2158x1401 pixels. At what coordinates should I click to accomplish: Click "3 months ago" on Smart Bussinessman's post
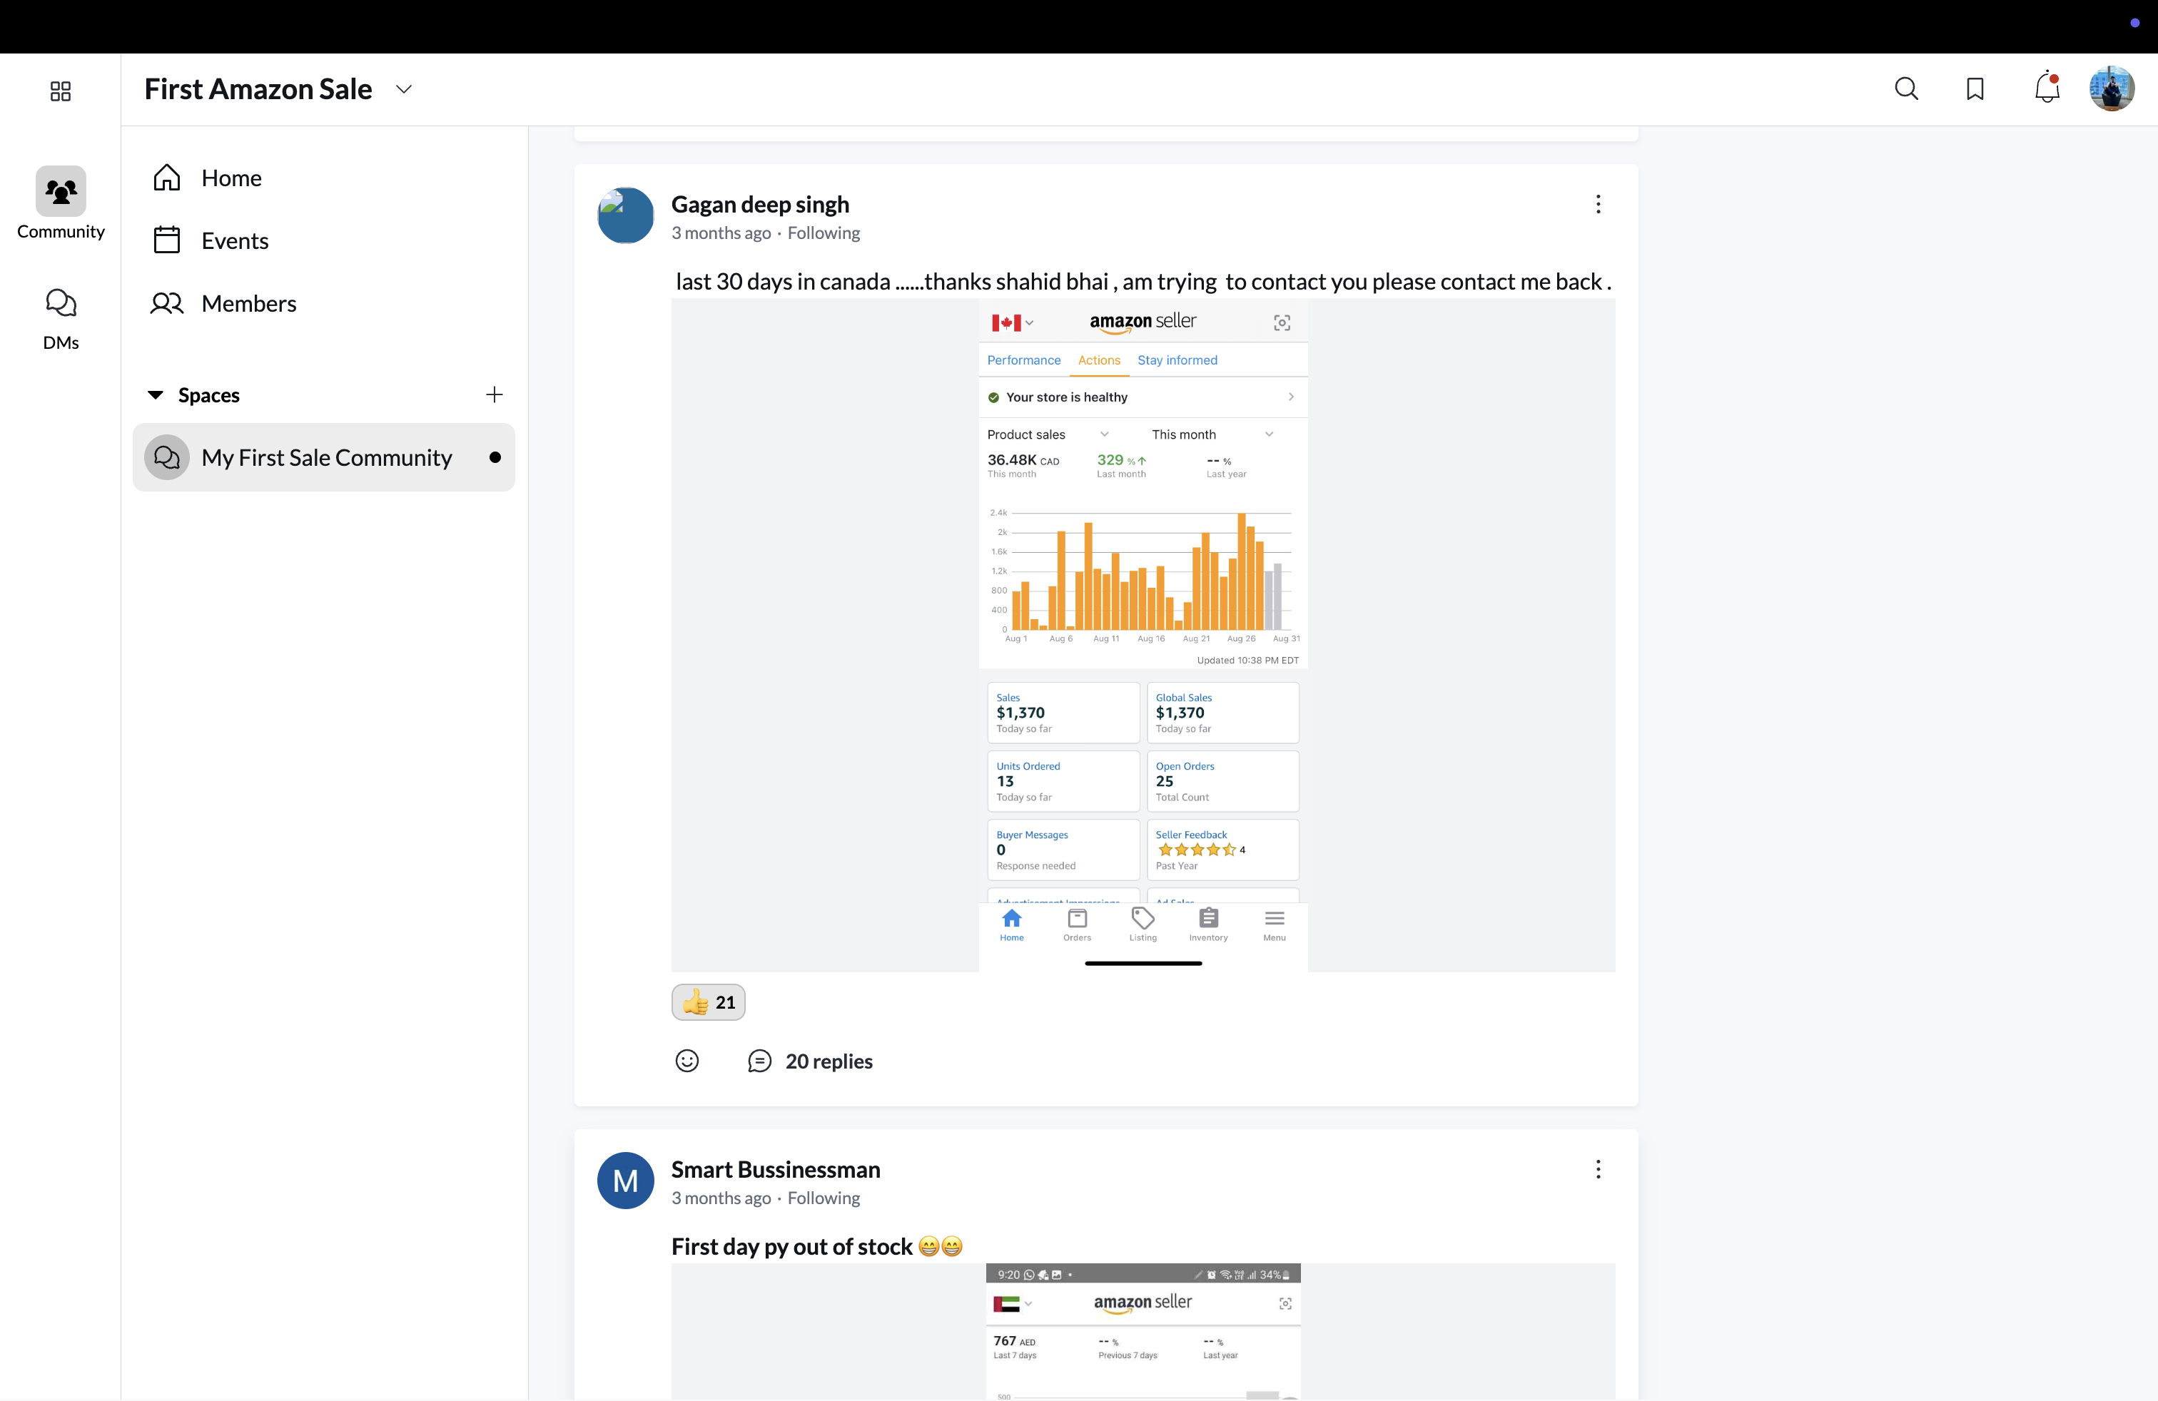(x=721, y=1198)
